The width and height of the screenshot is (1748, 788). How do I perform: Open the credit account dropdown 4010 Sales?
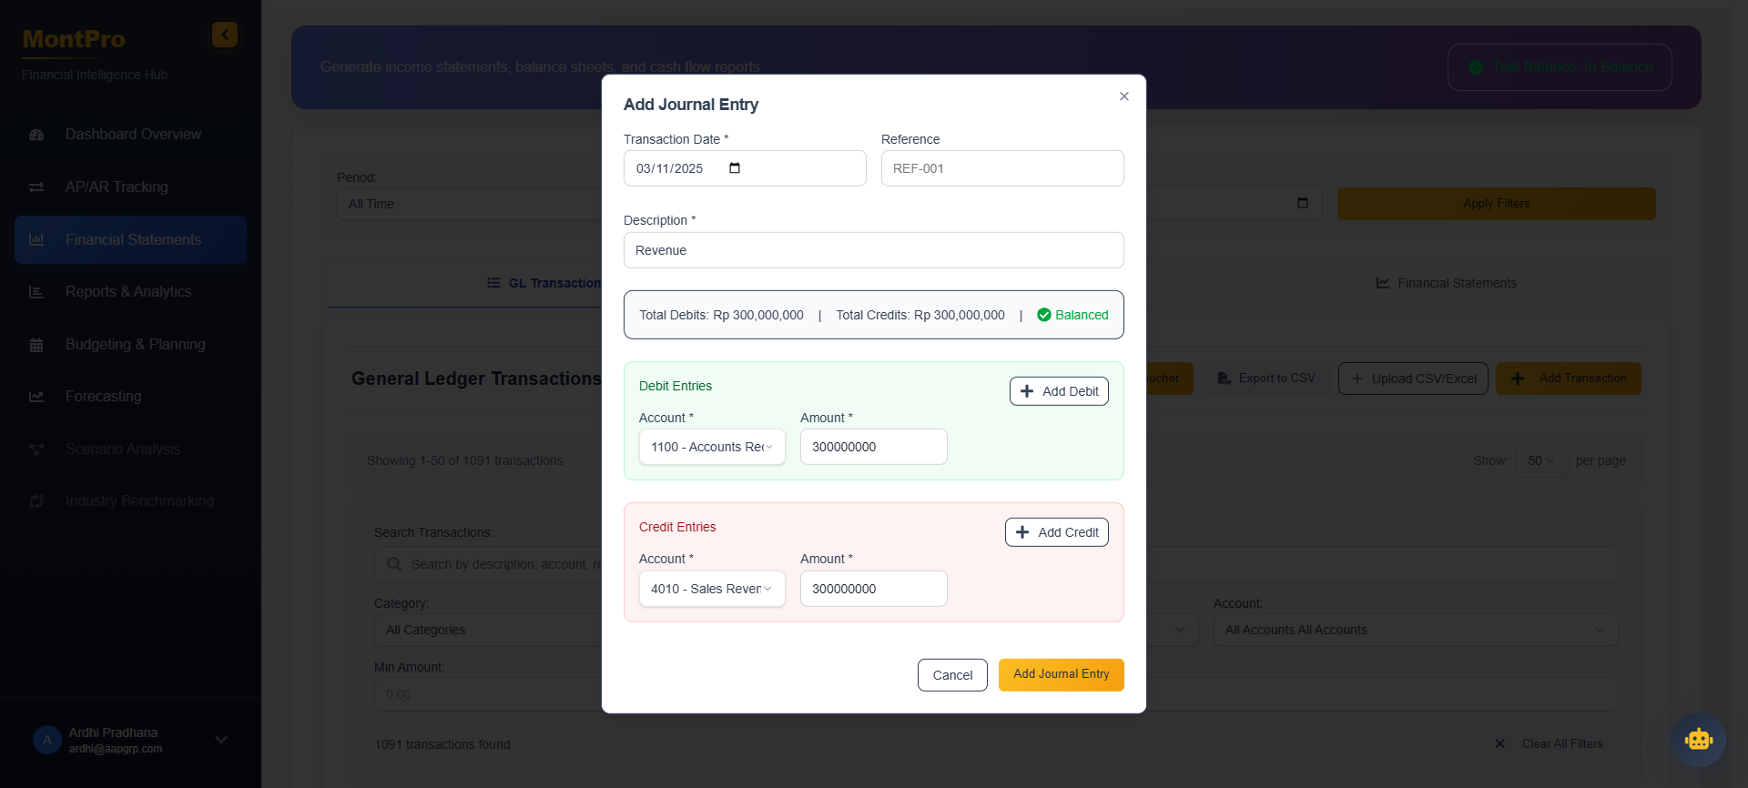click(712, 589)
